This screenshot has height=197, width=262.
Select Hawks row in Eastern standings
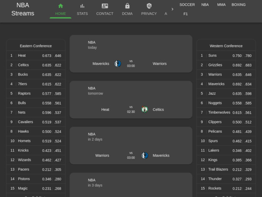click(36, 131)
